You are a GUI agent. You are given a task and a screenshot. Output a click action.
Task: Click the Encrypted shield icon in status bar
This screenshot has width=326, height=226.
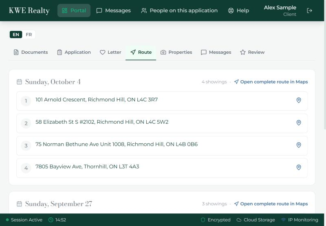[x=203, y=220]
